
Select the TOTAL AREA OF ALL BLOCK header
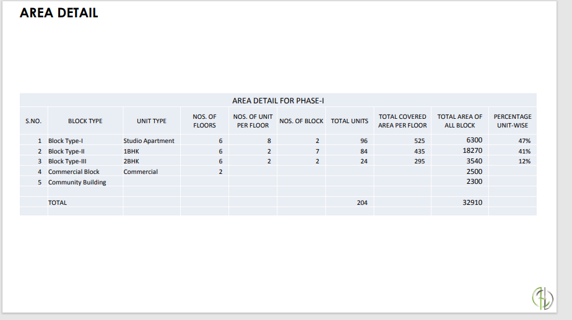click(459, 121)
